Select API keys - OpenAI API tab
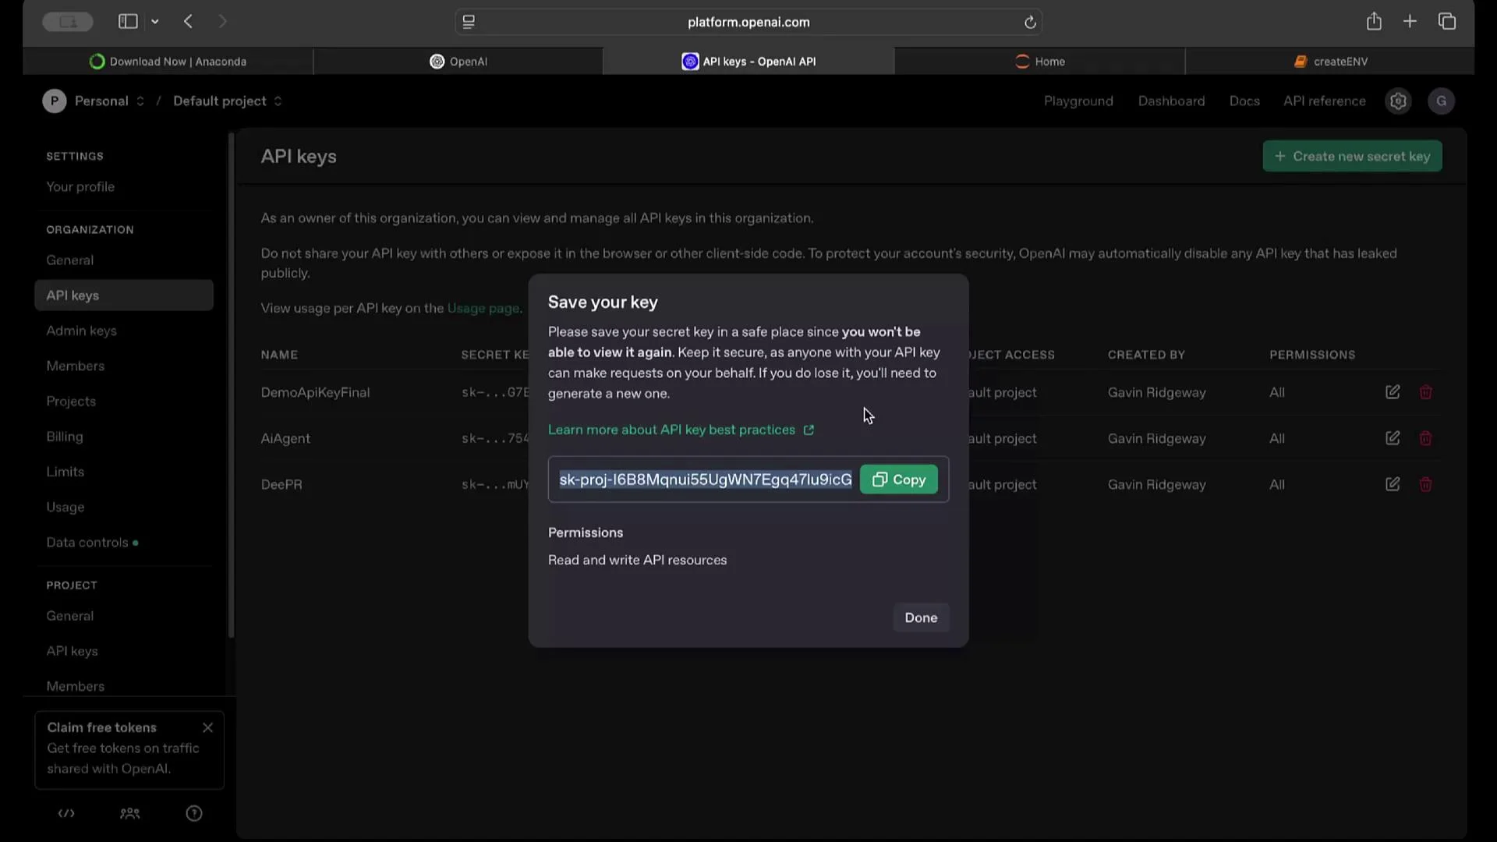 coord(748,62)
